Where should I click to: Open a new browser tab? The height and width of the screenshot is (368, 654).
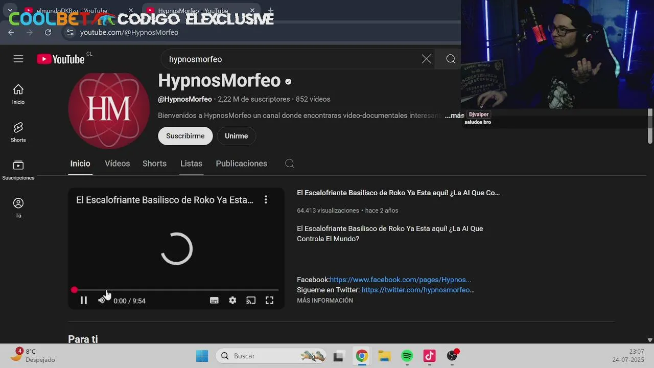coord(270,10)
